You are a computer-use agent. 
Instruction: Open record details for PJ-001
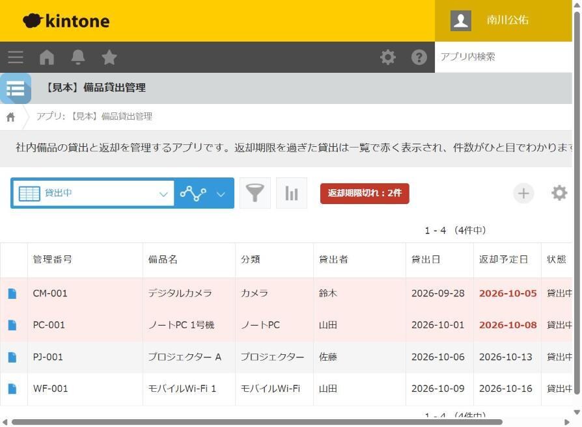[12, 357]
